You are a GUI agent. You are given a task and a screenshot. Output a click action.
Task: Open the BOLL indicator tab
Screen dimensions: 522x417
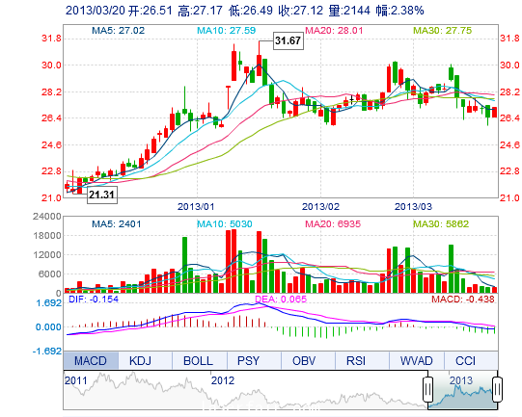click(x=199, y=360)
